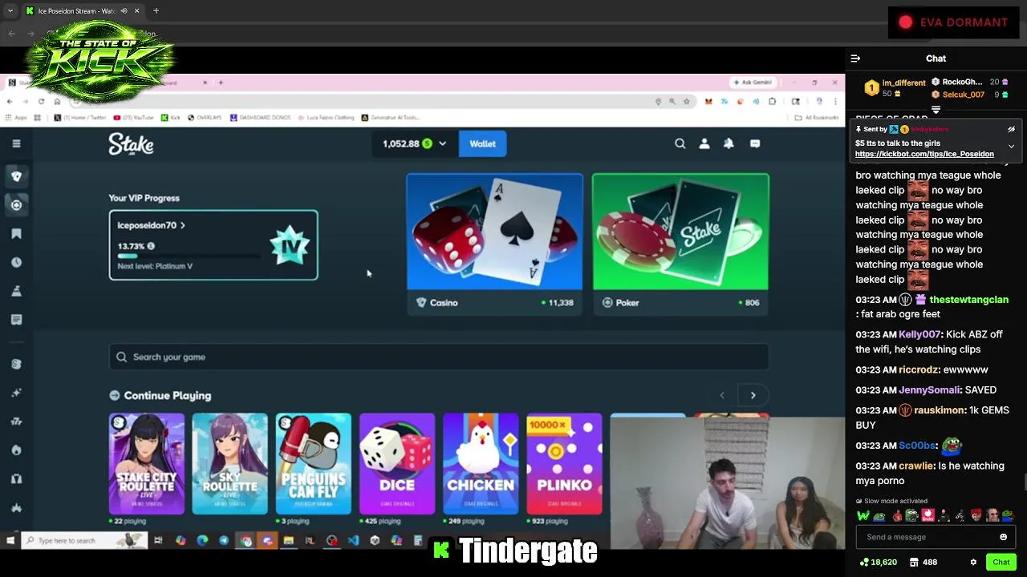Click the bottom sidebar crown icon
1027x577 pixels.
coord(16,508)
